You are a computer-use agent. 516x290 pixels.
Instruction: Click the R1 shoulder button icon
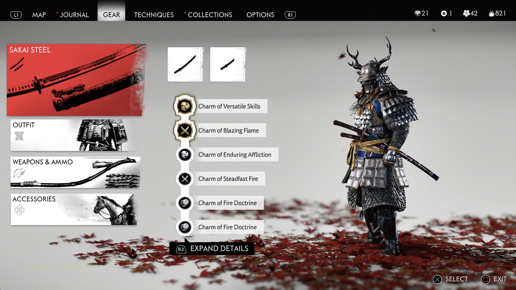290,15
